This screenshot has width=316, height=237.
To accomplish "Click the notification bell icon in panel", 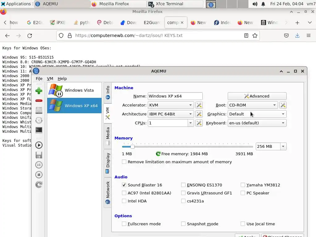I will tap(263, 4).
